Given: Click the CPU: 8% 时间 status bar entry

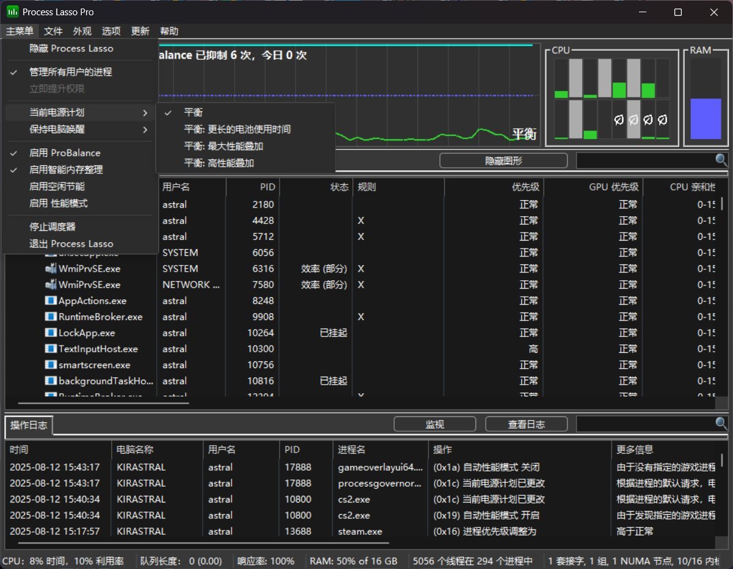Looking at the screenshot, I should click(x=63, y=561).
